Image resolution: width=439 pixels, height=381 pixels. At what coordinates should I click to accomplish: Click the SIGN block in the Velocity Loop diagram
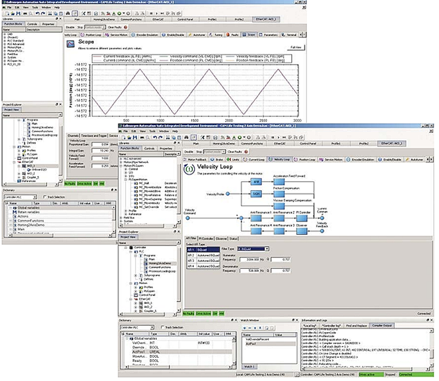pos(256,193)
